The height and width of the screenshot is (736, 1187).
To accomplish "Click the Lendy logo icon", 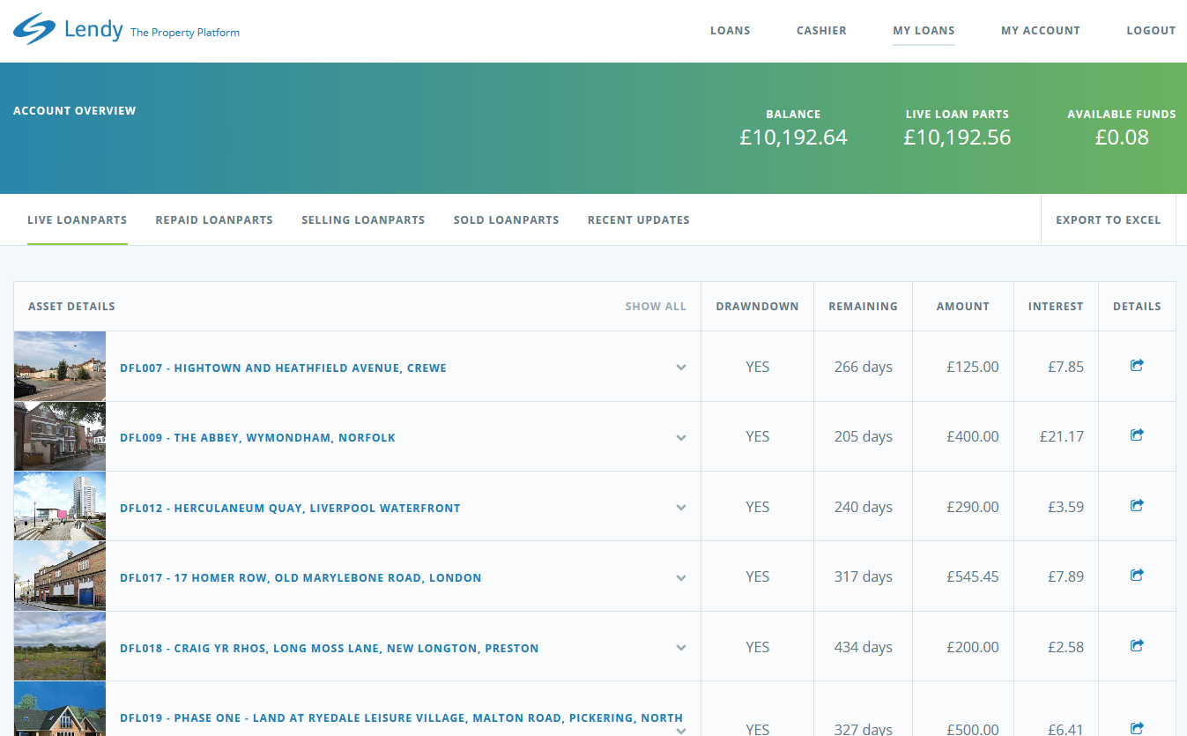I will pos(34,29).
